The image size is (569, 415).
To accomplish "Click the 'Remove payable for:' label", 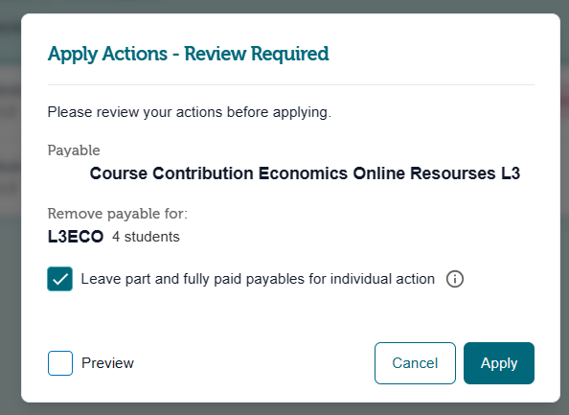I will [x=118, y=214].
